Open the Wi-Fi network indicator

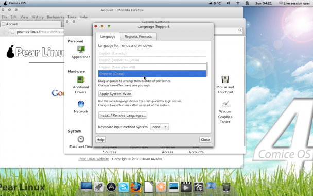[x=238, y=3]
